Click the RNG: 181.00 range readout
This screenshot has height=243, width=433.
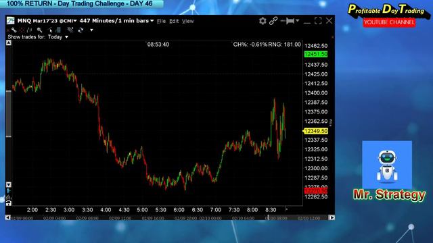tap(284, 45)
